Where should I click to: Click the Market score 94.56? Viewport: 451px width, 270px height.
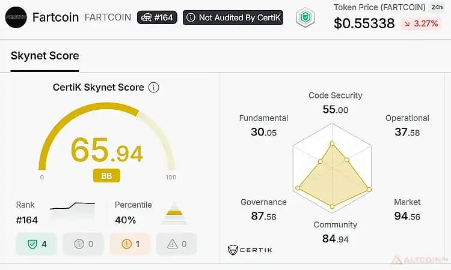407,216
